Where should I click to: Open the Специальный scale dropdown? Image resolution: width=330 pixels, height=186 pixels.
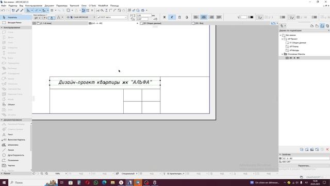tap(128, 174)
